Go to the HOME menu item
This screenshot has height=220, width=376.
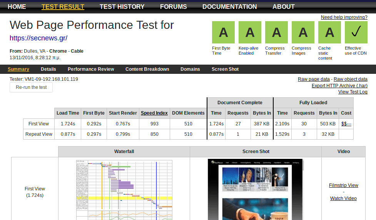click(x=17, y=7)
